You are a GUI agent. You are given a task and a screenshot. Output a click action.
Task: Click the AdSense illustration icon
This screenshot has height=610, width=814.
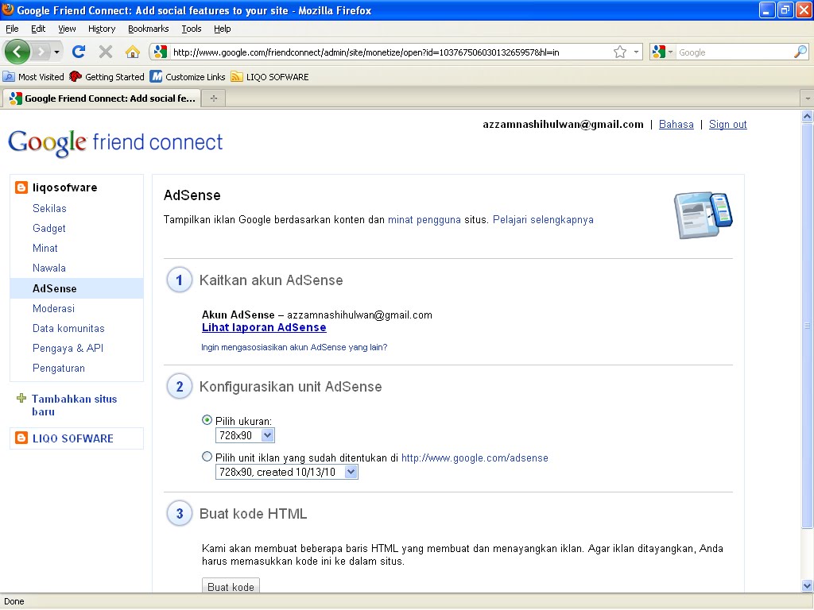pos(704,215)
